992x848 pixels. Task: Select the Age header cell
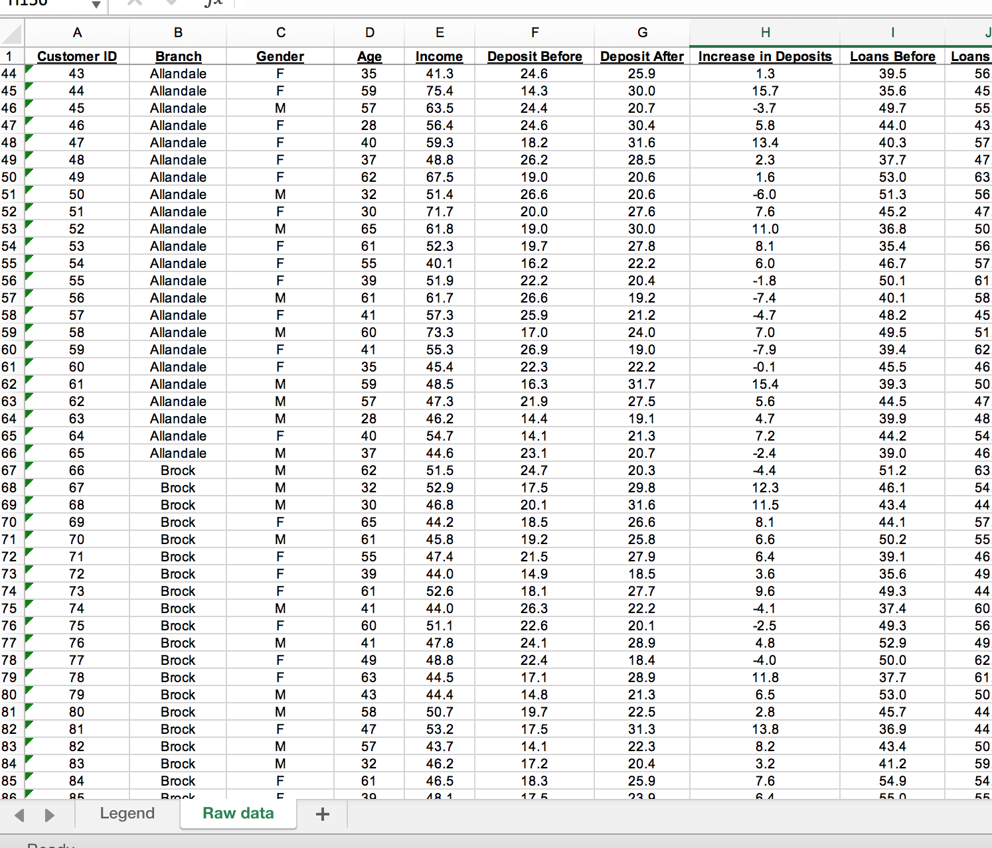[x=369, y=56]
